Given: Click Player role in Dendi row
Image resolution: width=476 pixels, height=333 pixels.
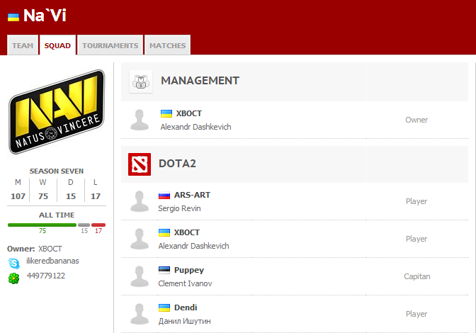Looking at the screenshot, I should pos(416,314).
